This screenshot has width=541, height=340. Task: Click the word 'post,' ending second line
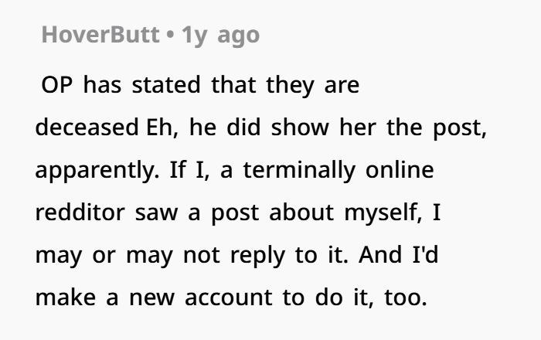click(459, 127)
